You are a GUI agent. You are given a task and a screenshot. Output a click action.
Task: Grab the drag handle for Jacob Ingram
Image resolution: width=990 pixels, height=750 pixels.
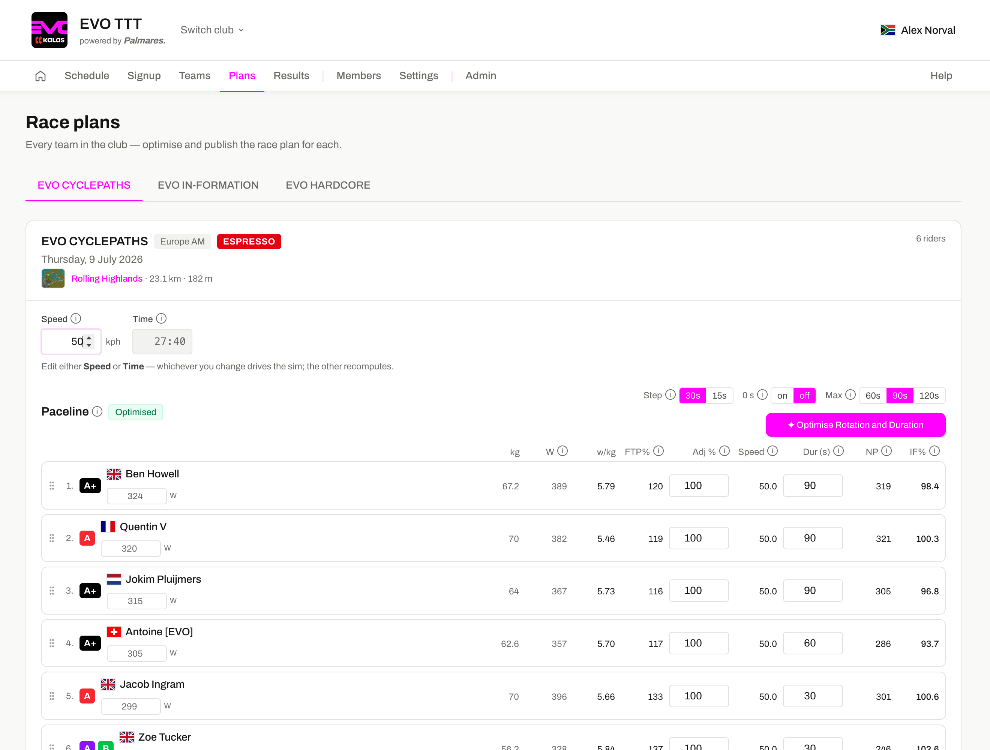[52, 696]
